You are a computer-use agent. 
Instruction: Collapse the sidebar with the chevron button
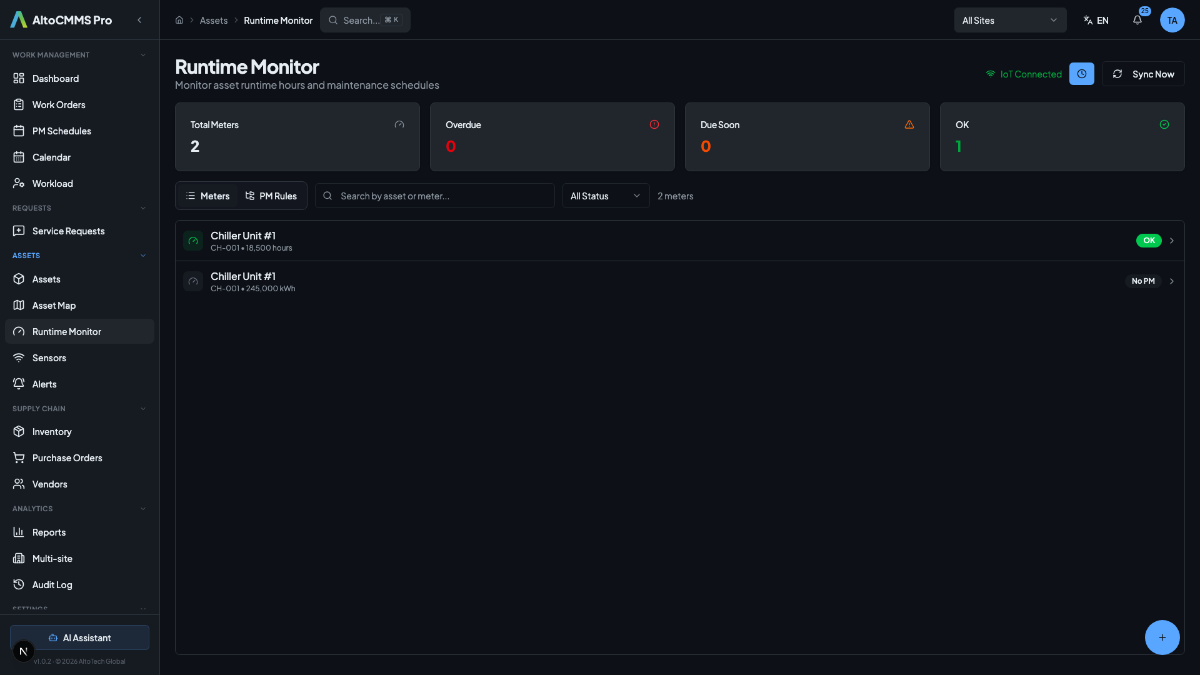coord(139,20)
